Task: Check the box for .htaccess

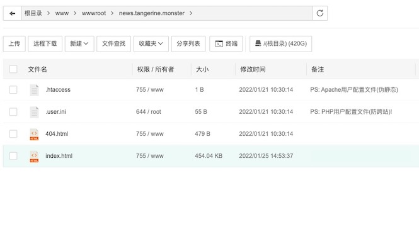Action: point(13,90)
